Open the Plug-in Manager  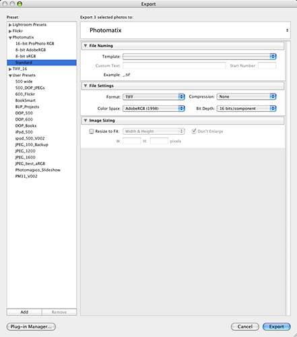point(31,327)
